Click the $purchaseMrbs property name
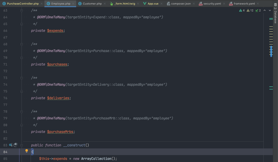This screenshot has width=278, height=162. (60, 132)
